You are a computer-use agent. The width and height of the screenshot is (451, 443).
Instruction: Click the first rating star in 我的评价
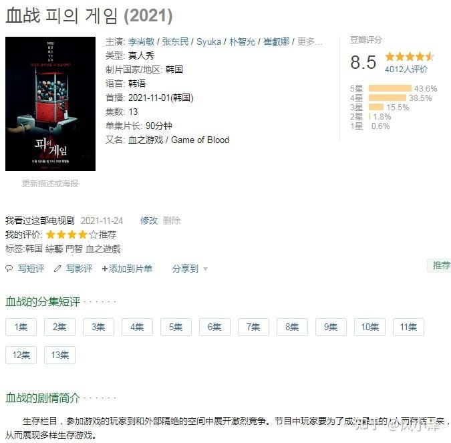51,235
